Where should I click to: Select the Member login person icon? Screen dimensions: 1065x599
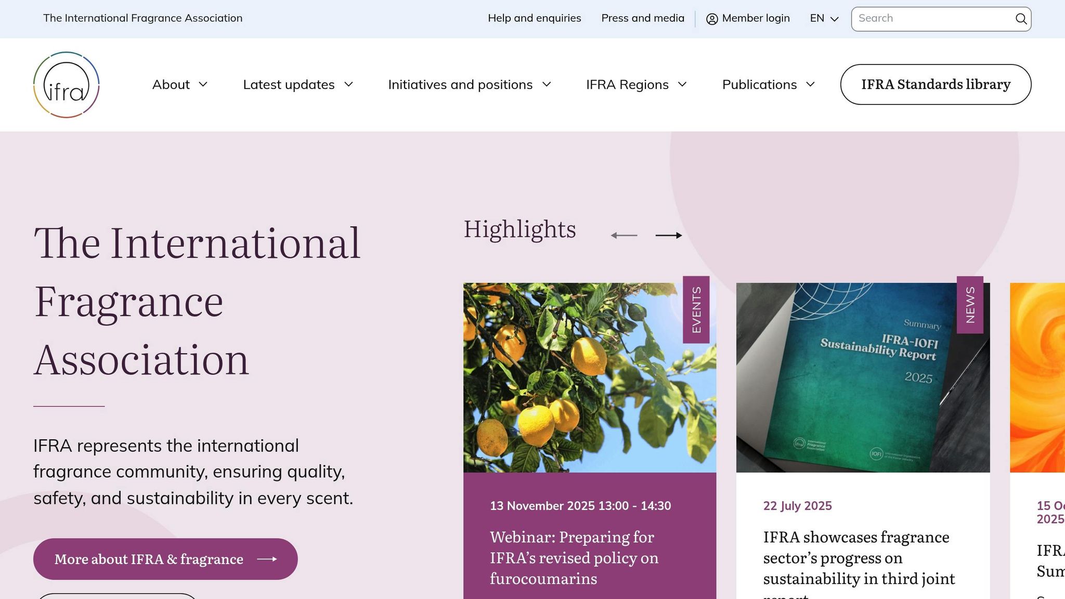point(711,18)
